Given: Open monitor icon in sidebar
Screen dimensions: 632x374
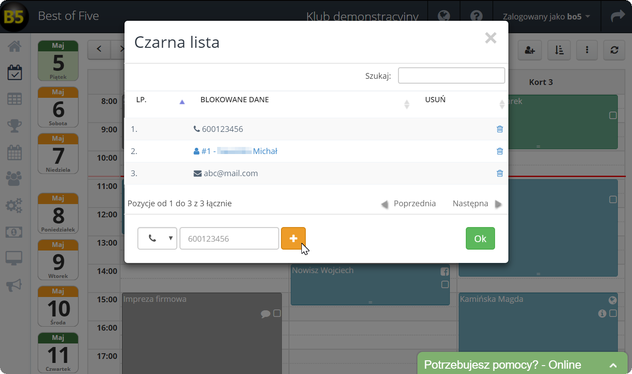Looking at the screenshot, I should coord(14,258).
